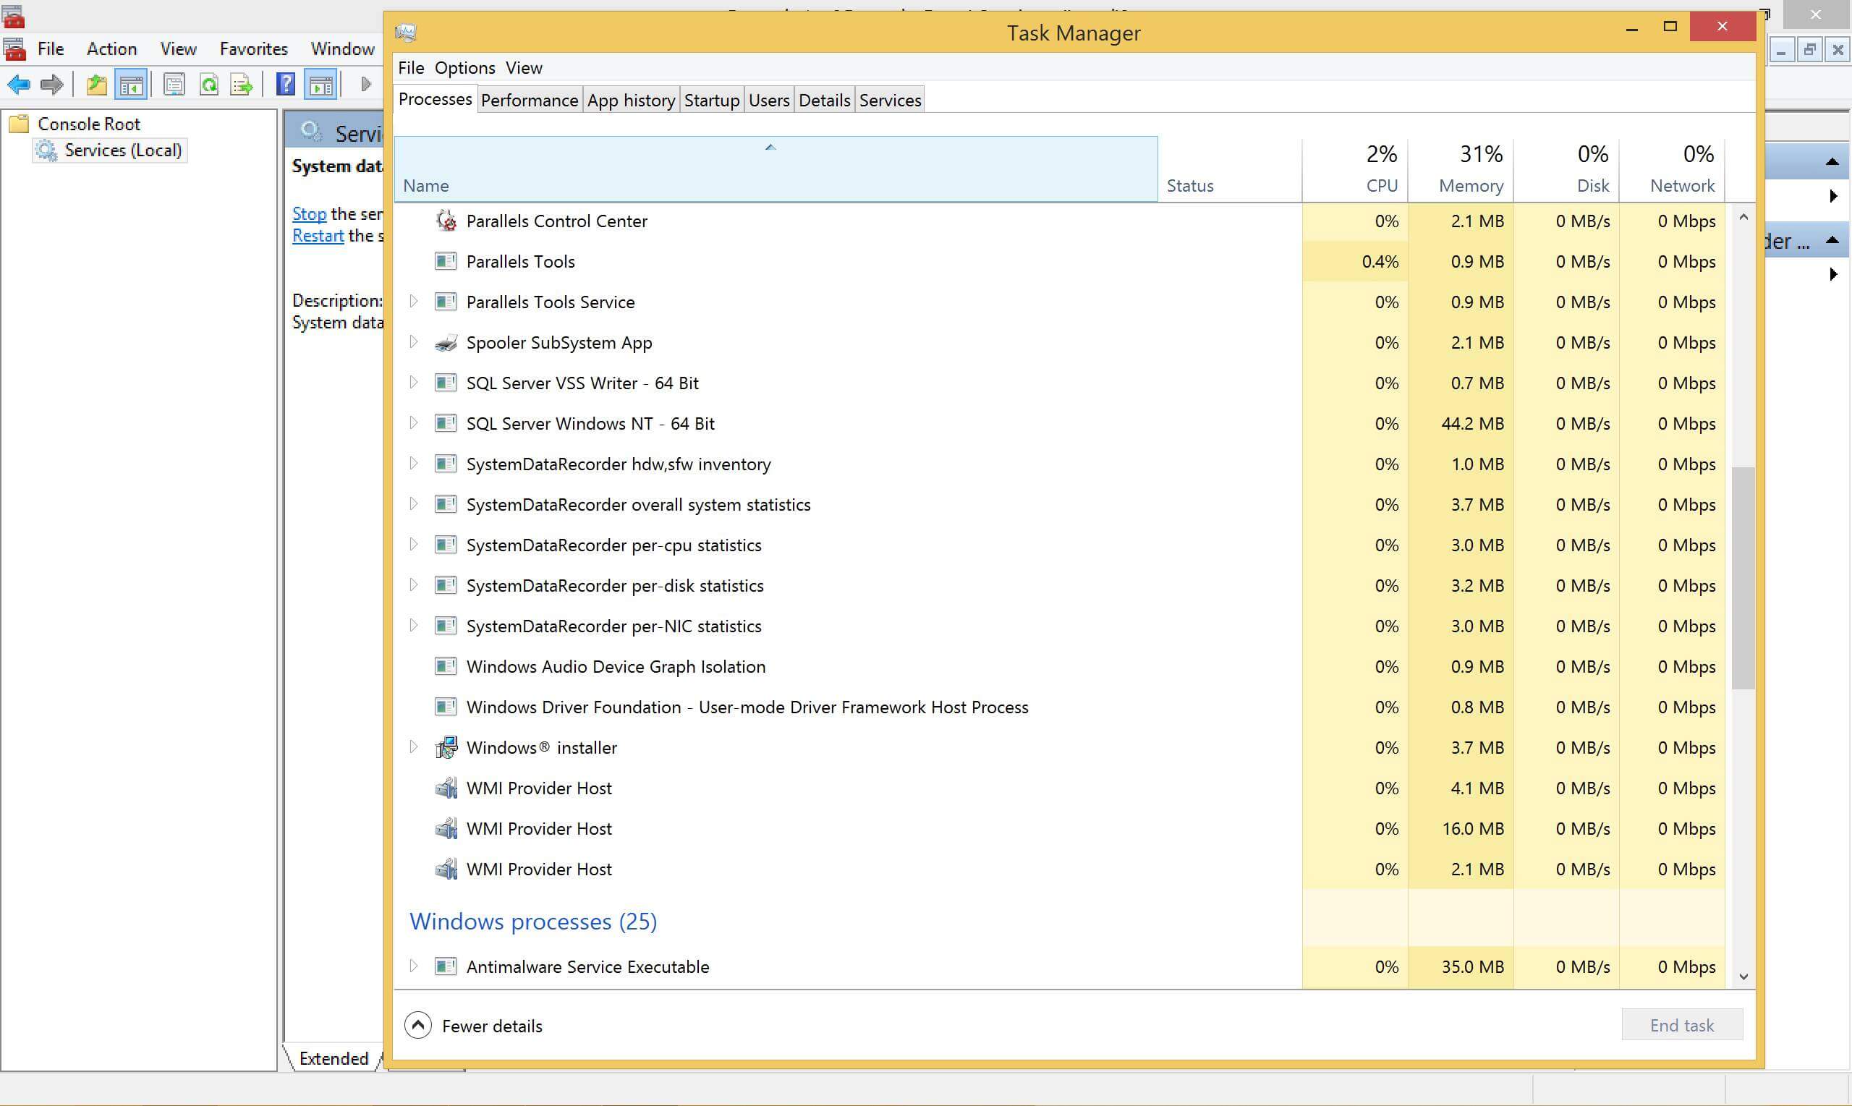Click the Antimalware Service Executable icon
The width and height of the screenshot is (1852, 1106).
[x=446, y=966]
